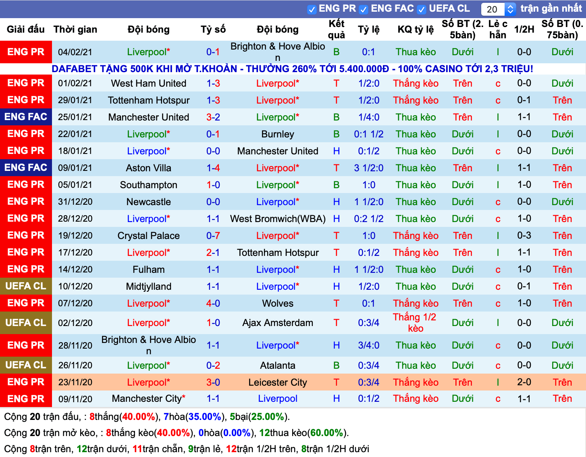This screenshot has height=457, width=586.
Task: Click Thắng 1/2 kèo result on 02/12/20
Action: [x=415, y=323]
